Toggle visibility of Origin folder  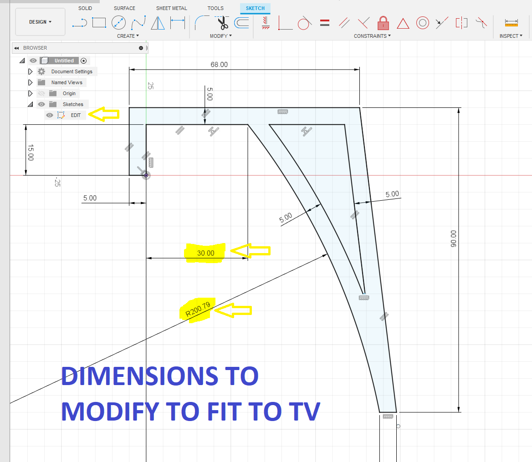pyautogui.click(x=41, y=93)
